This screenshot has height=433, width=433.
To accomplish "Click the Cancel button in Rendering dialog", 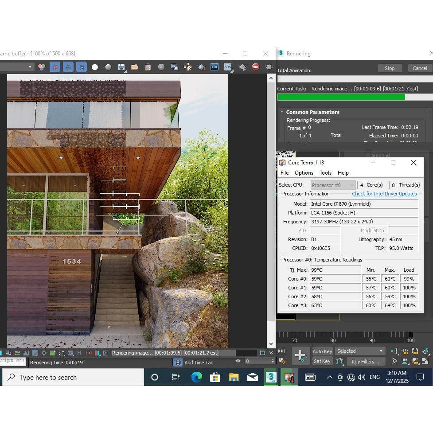I will pos(419,68).
